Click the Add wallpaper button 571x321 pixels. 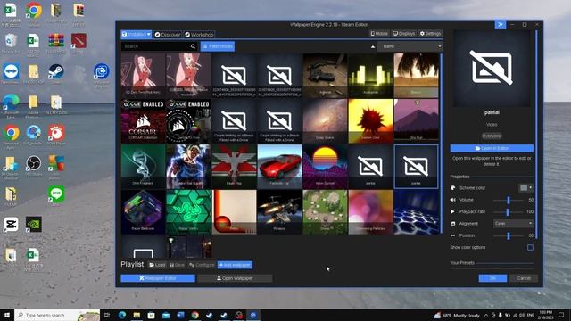(x=235, y=265)
